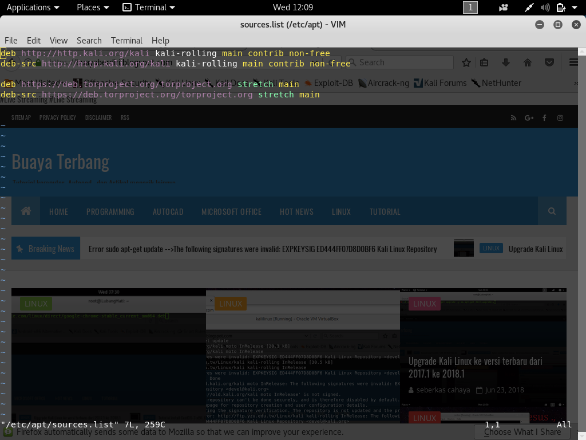Click the volume speaker tray icon
Viewport: 586px width, 440px height.
point(545,7)
